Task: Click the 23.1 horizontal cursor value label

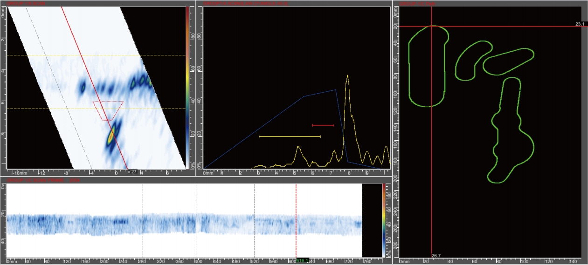Action: (x=580, y=24)
